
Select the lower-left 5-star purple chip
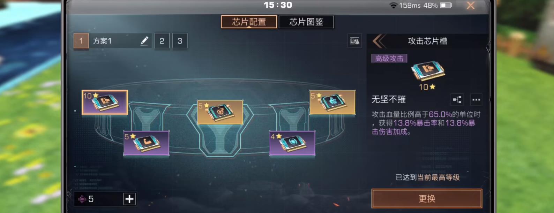[x=147, y=143]
